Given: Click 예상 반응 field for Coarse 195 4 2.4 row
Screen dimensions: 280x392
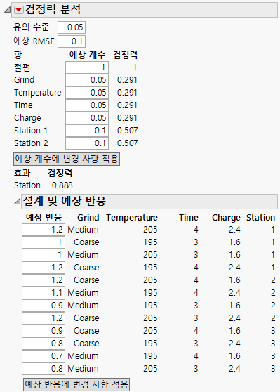Looking at the screenshot, I should tap(44, 268).
